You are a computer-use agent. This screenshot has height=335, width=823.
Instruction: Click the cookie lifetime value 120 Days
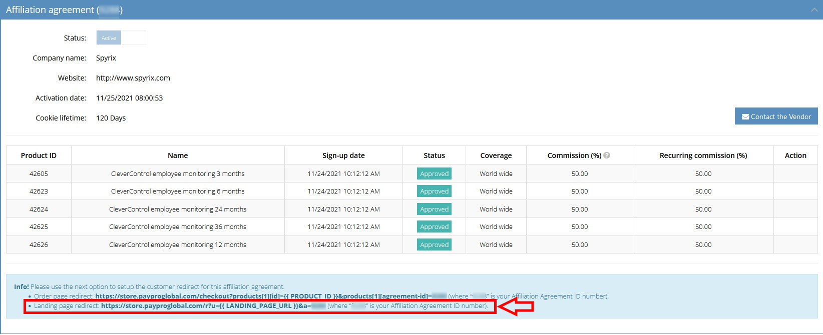pos(111,118)
